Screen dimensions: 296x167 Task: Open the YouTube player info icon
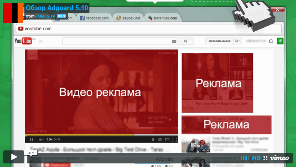pyautogui.click(x=153, y=139)
